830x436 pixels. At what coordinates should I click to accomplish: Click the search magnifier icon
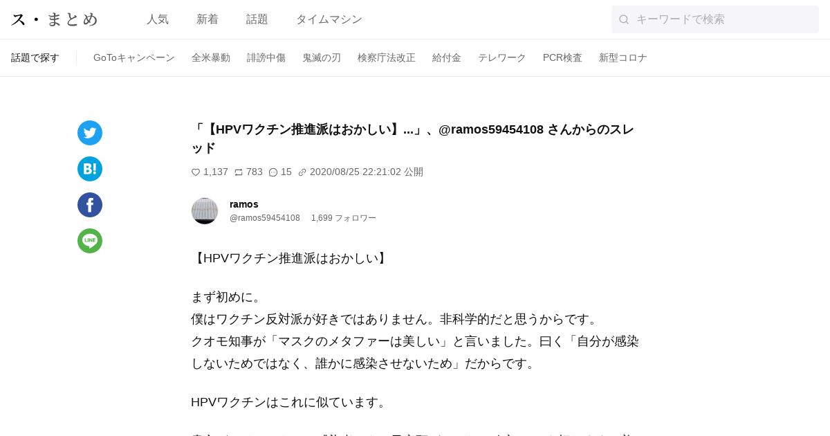[624, 19]
